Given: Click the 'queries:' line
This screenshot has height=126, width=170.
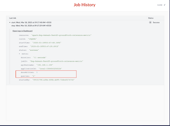Looking at the screenshot, I should [28, 76].
